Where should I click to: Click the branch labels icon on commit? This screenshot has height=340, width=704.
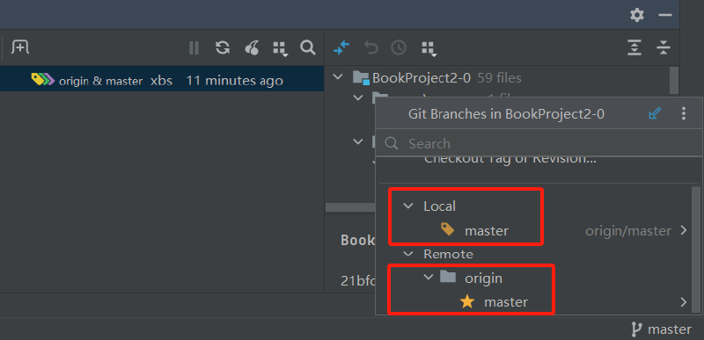coord(42,80)
